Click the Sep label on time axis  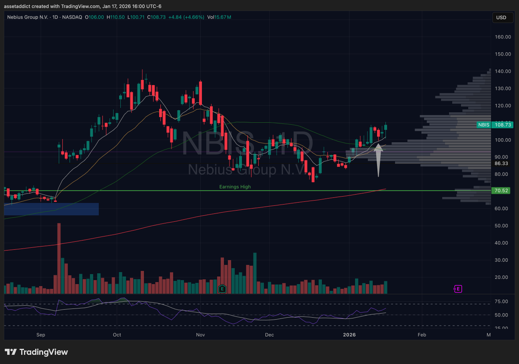coord(41,335)
